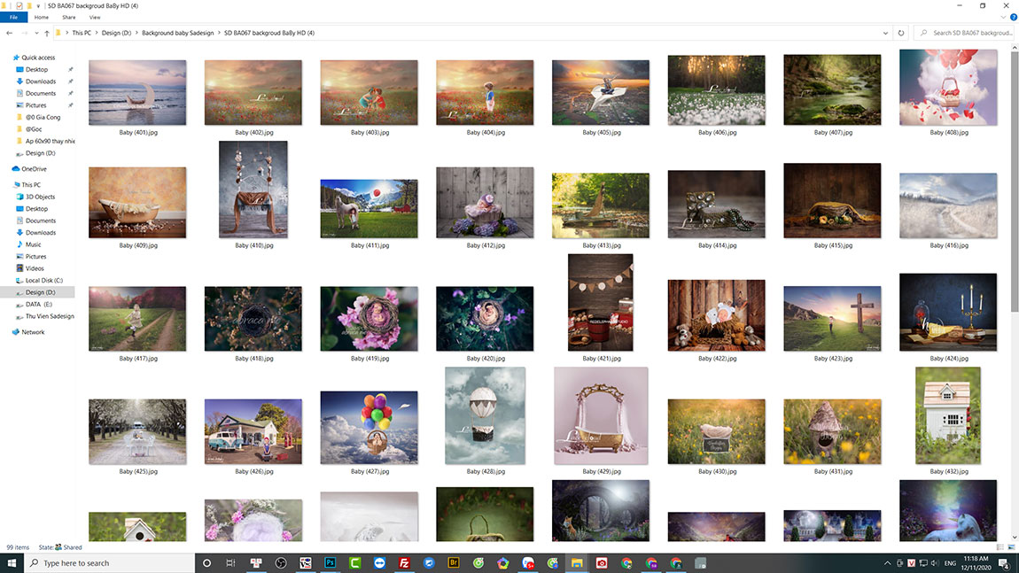
Task: Open the @0 Gia Cong folder in sidebar
Action: [x=43, y=117]
